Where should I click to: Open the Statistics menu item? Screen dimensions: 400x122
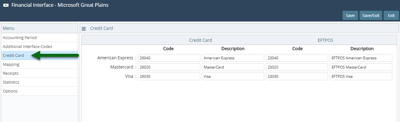pyautogui.click(x=40, y=82)
